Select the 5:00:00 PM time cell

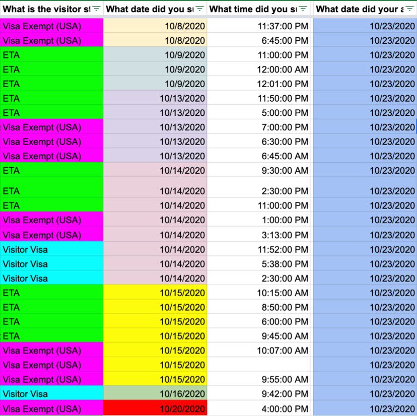[258, 112]
